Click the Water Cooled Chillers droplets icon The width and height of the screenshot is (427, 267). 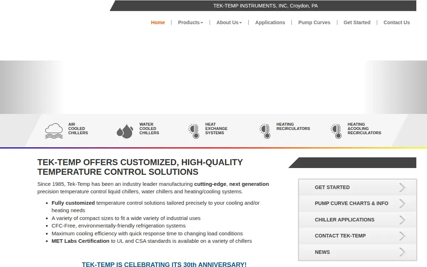point(125,131)
